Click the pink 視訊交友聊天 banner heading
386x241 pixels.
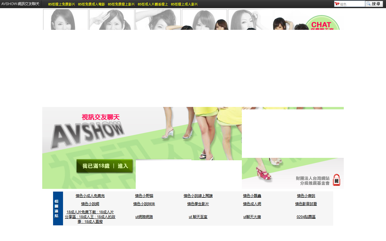[101, 117]
